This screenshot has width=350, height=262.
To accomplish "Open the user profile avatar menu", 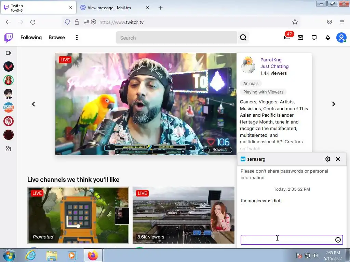I will point(341,38).
